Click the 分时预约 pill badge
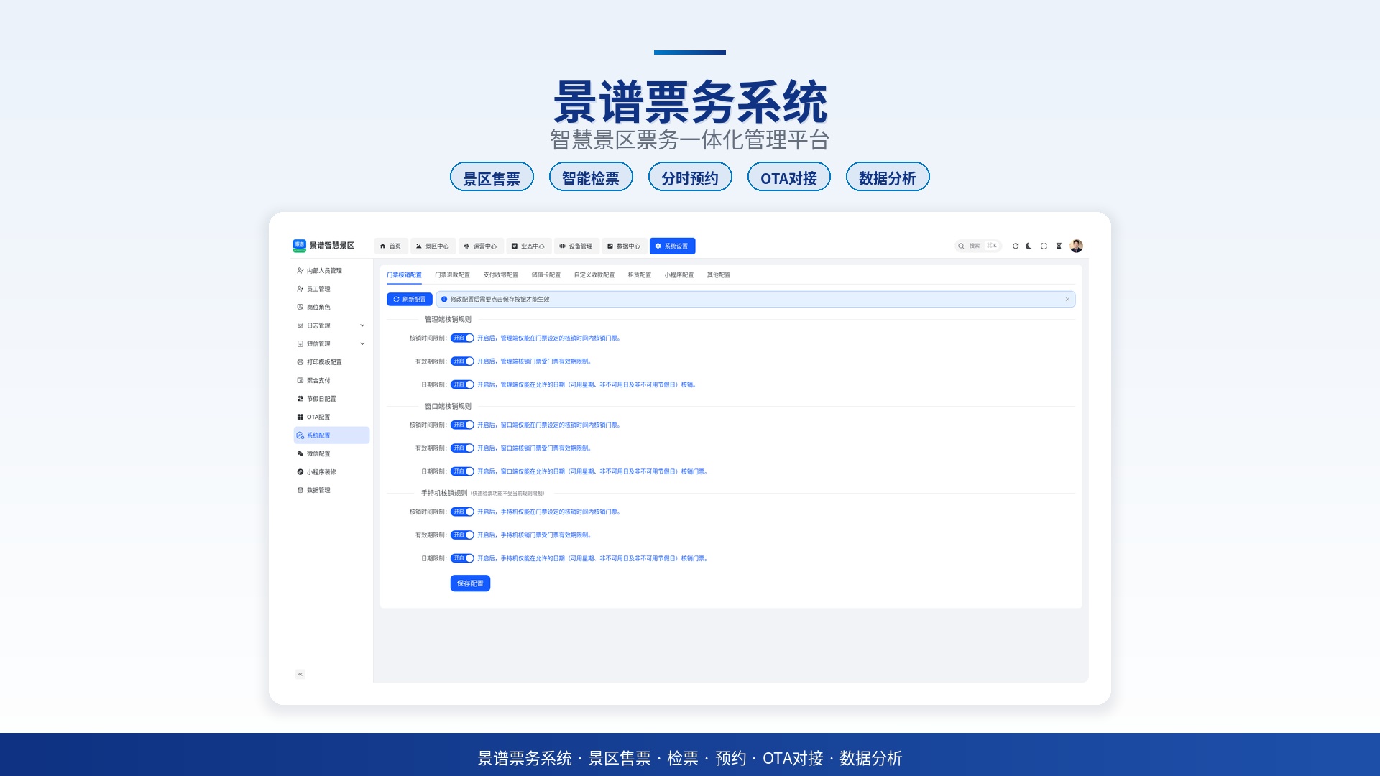This screenshot has width=1380, height=776. [690, 177]
